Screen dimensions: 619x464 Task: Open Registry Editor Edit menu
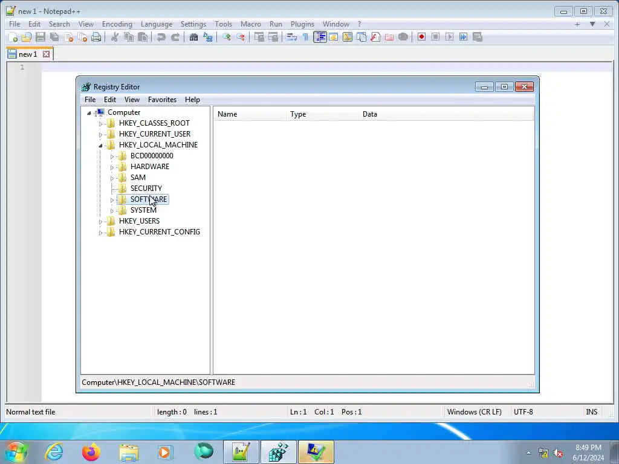coord(110,100)
